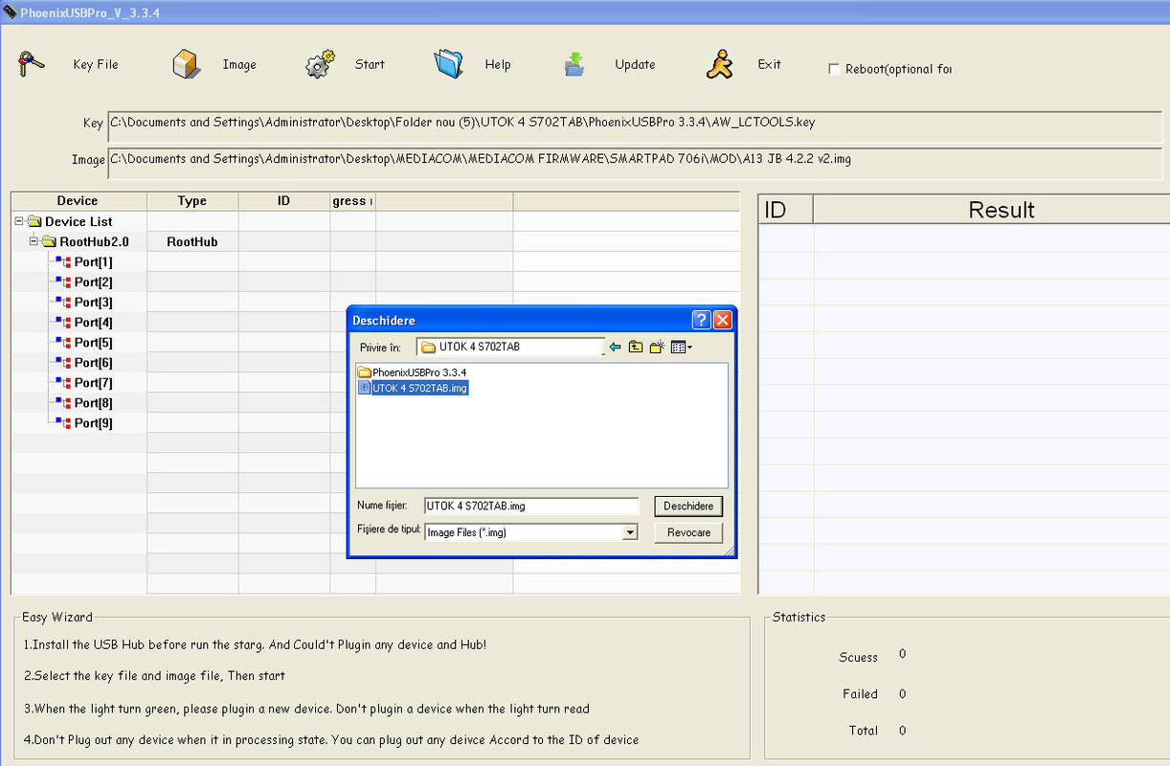
Task: Click Port[2] USB port icon
Action: click(63, 282)
